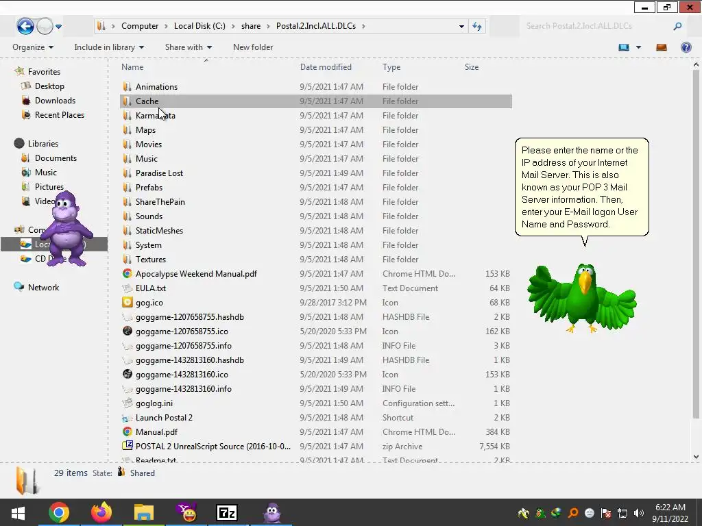Click the Forward navigation arrow
Viewport: 702px width, 526px height.
click(x=45, y=26)
